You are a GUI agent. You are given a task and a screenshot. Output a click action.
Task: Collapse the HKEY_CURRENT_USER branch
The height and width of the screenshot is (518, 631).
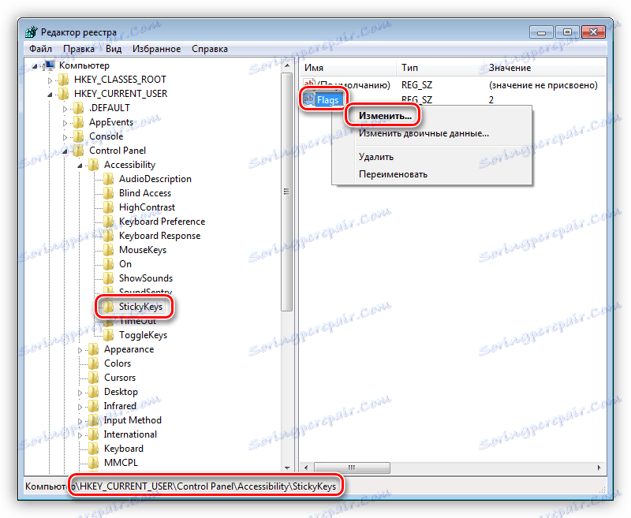point(50,95)
